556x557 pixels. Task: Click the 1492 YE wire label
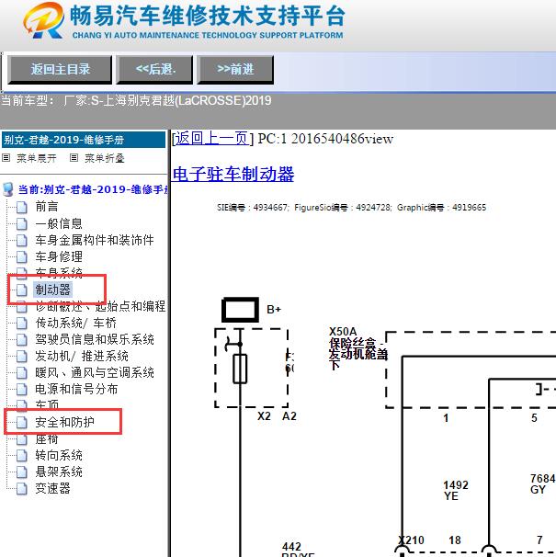[x=456, y=490]
